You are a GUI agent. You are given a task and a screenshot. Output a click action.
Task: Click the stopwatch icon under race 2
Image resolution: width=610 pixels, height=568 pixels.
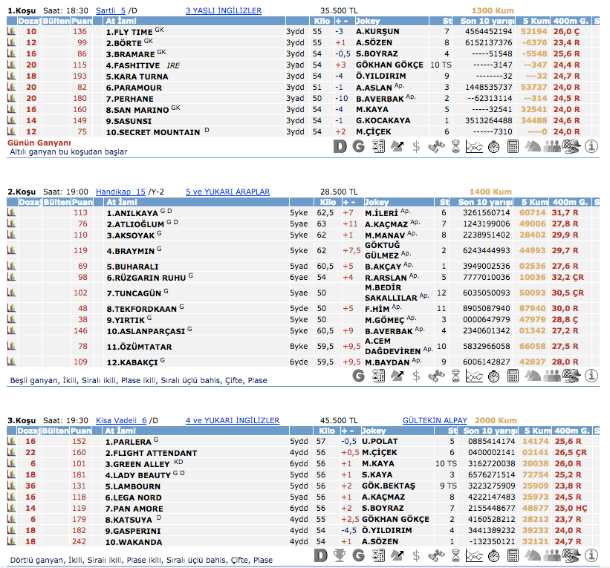[493, 376]
